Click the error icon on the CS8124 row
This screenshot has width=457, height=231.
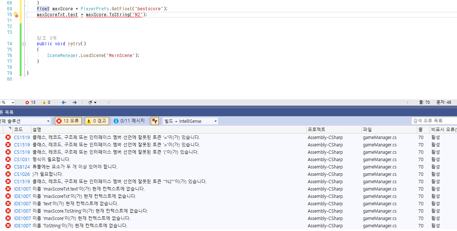pos(8,167)
